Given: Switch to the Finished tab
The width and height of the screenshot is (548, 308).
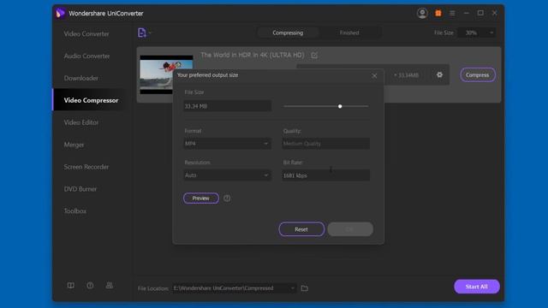Looking at the screenshot, I should click(x=349, y=33).
